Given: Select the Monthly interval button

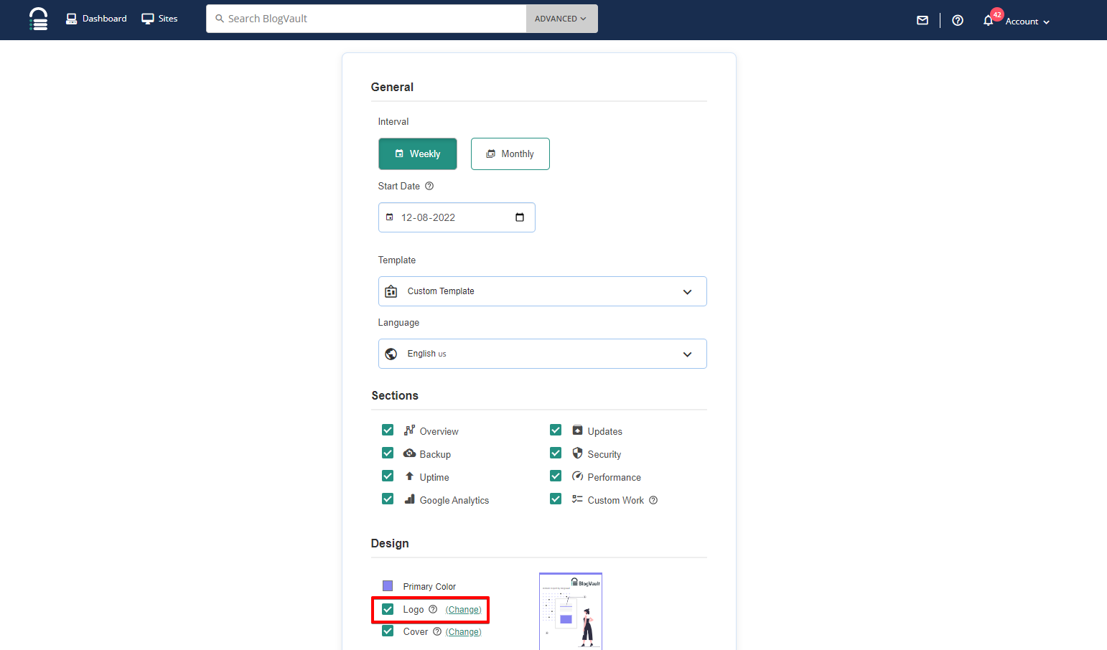Looking at the screenshot, I should (510, 154).
